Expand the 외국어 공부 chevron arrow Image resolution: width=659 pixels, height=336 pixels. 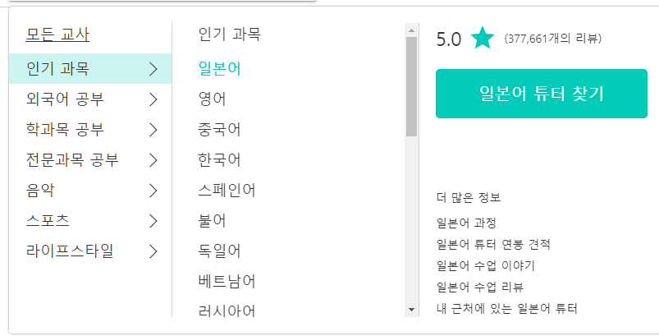click(153, 99)
